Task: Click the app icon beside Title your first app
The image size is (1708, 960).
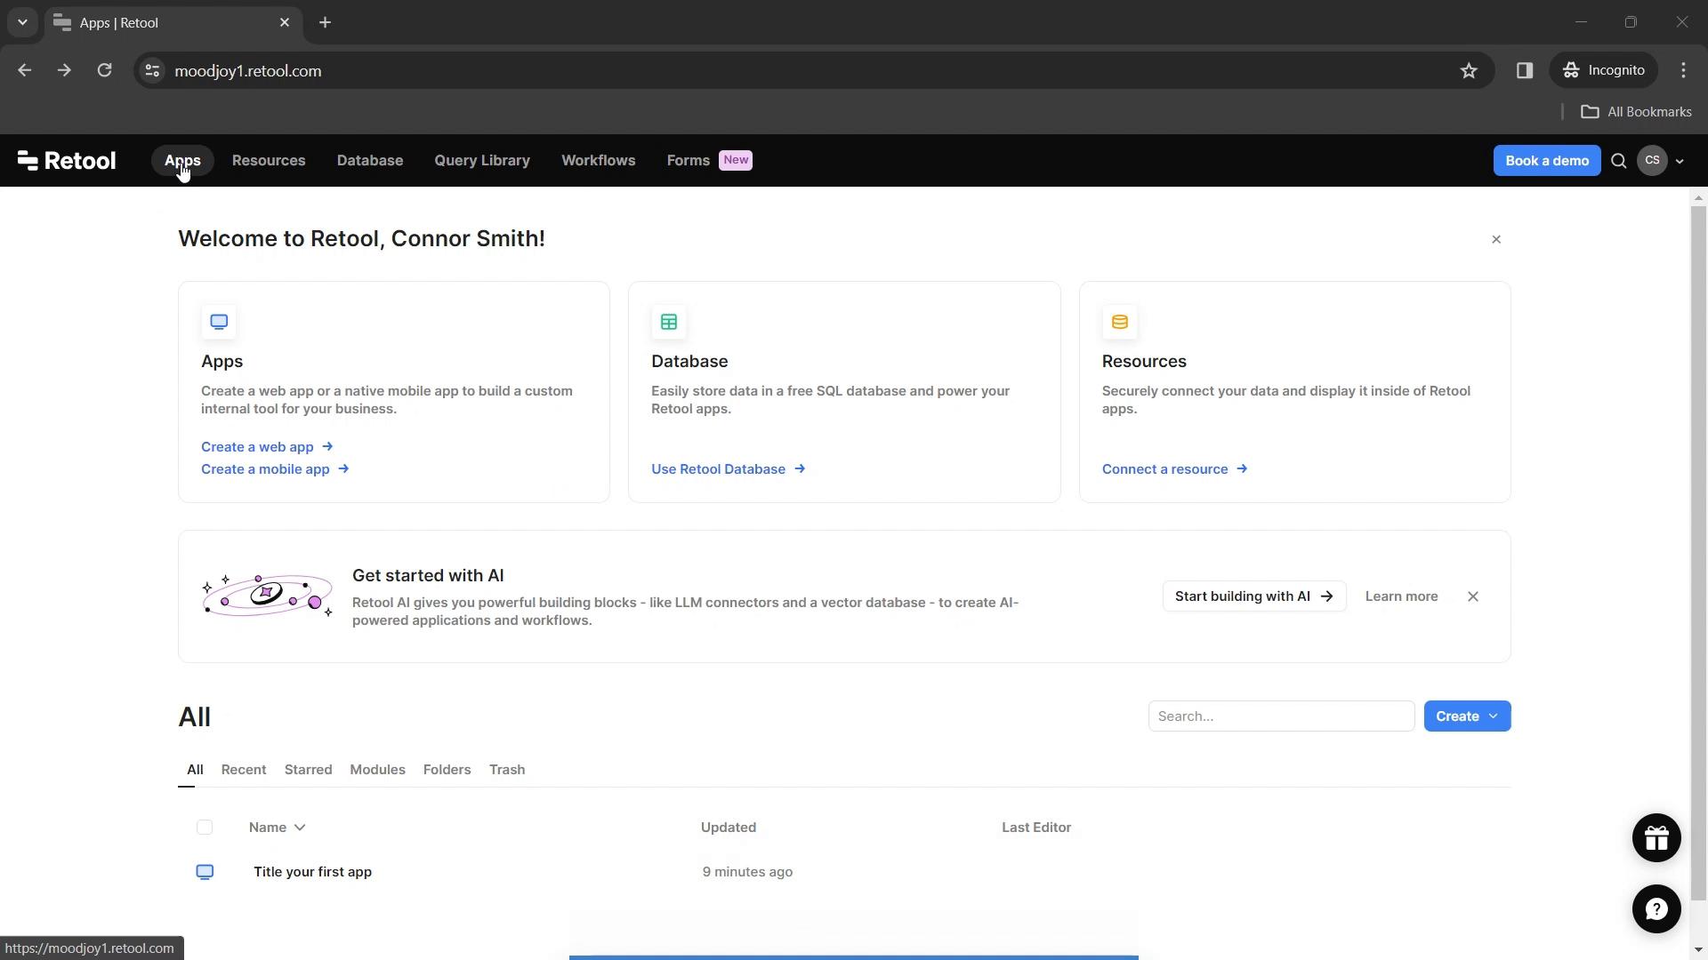Action: coord(205,872)
